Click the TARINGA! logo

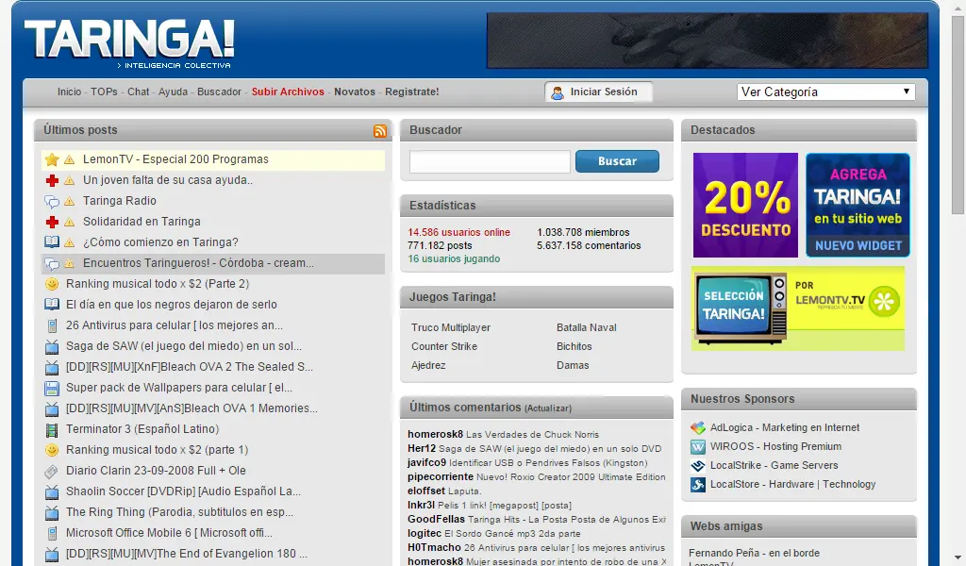point(129,43)
